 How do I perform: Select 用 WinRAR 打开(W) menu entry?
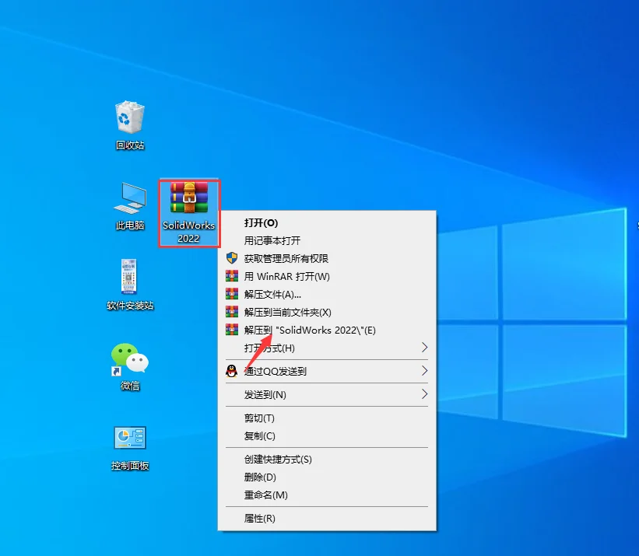pos(327,276)
